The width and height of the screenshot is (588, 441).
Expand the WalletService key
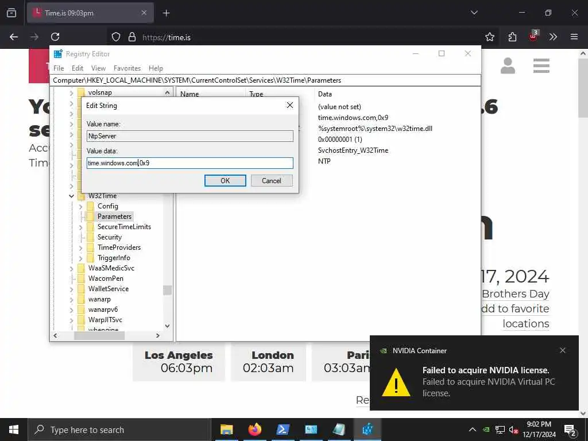coord(72,289)
